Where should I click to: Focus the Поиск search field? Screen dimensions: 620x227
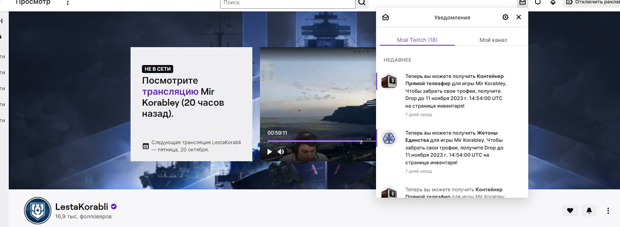tap(287, 3)
